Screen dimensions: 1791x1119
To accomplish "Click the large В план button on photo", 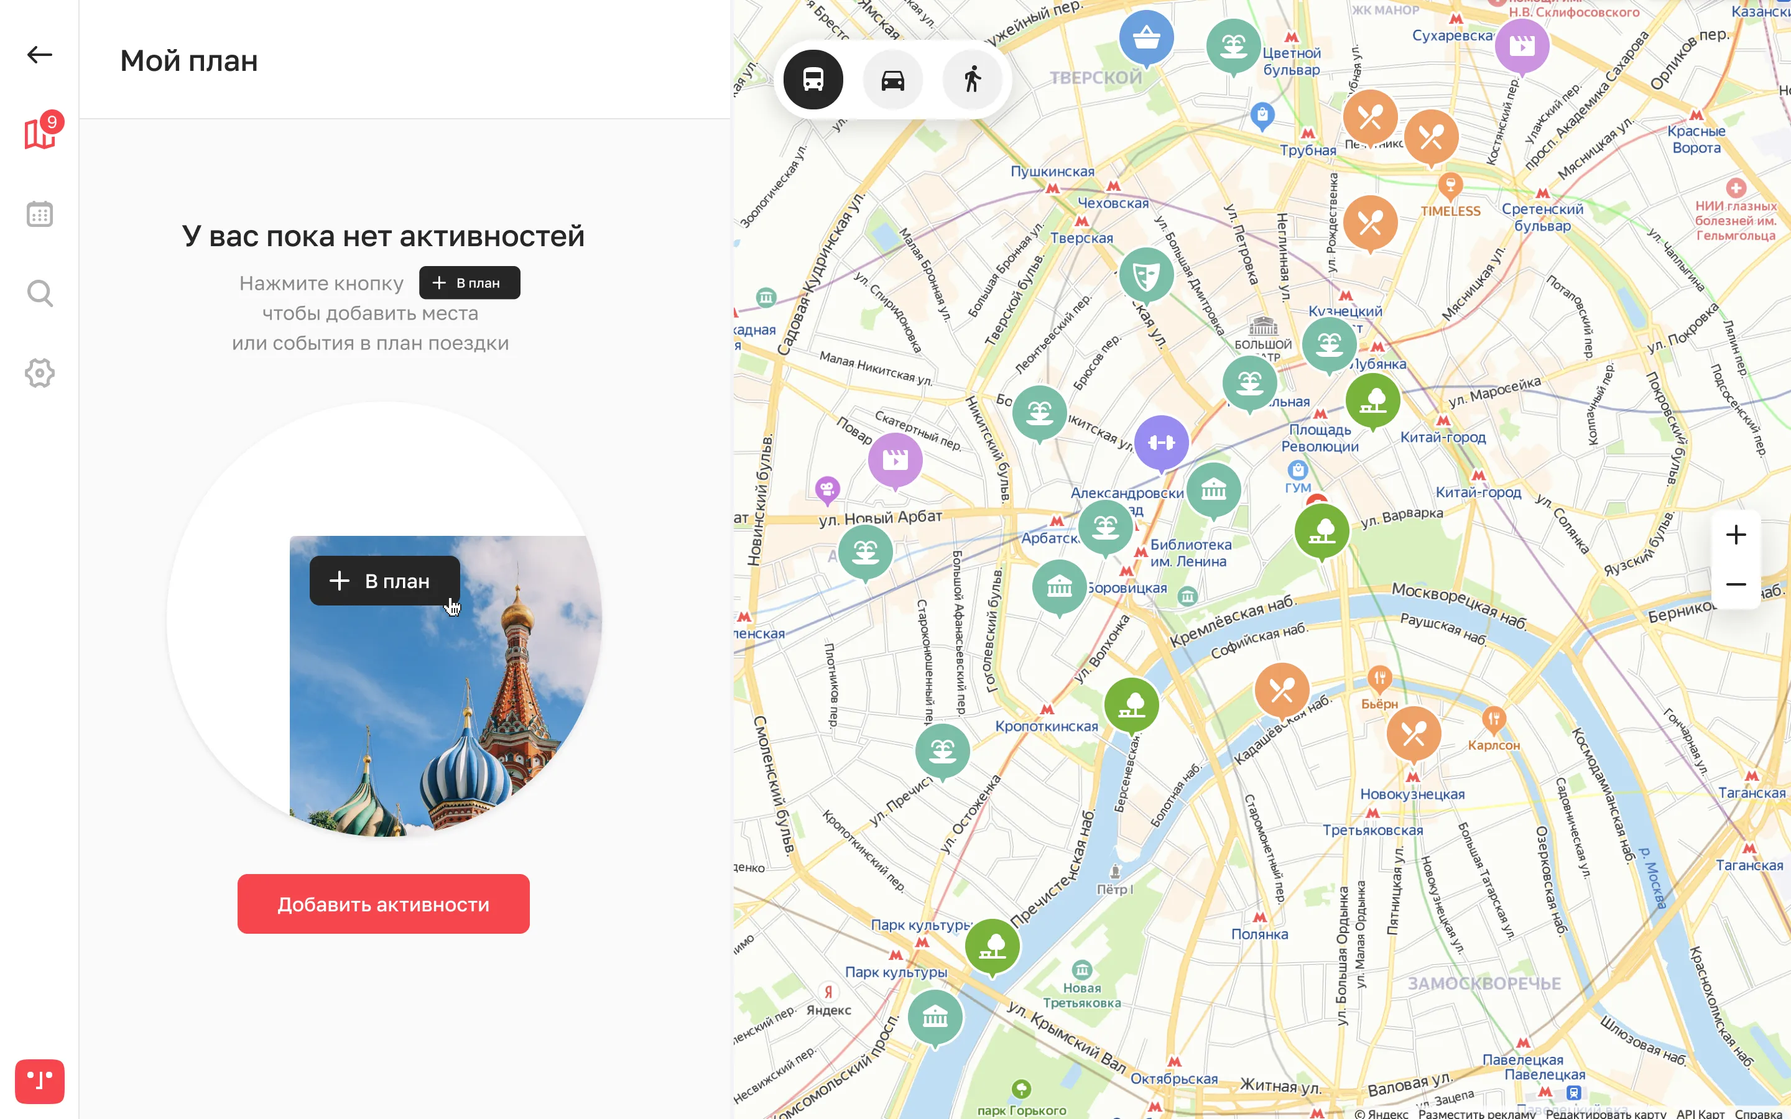I will 385,581.
